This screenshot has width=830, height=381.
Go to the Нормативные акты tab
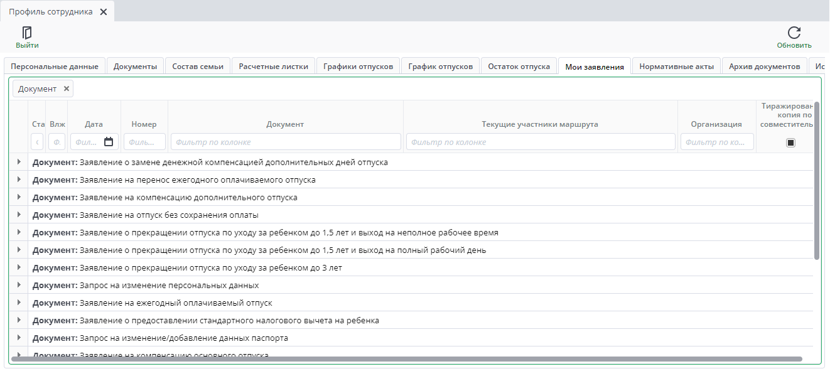coord(676,67)
